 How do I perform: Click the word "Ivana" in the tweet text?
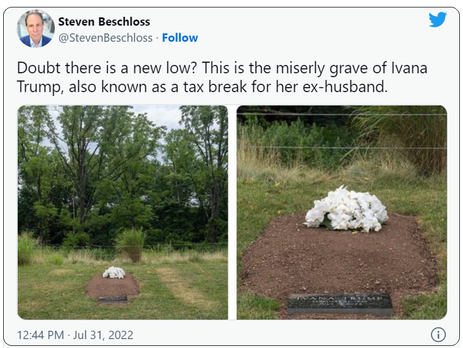[409, 68]
